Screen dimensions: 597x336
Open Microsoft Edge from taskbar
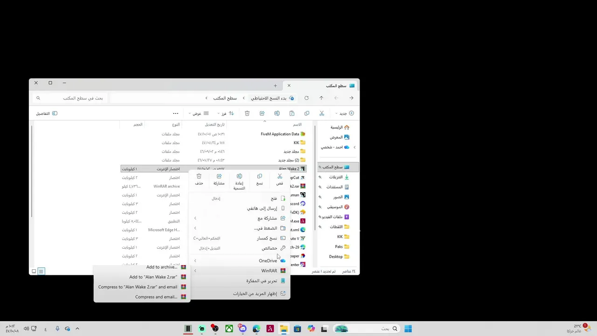(256, 329)
